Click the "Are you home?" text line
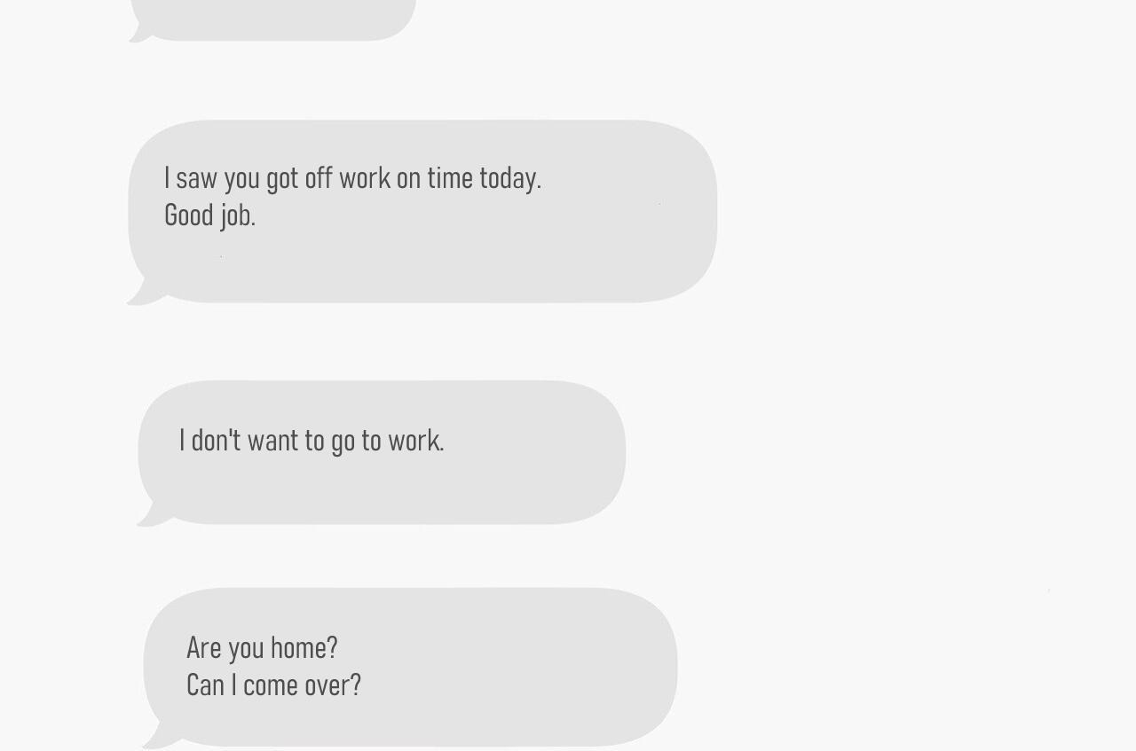The width and height of the screenshot is (1136, 751). (x=262, y=648)
